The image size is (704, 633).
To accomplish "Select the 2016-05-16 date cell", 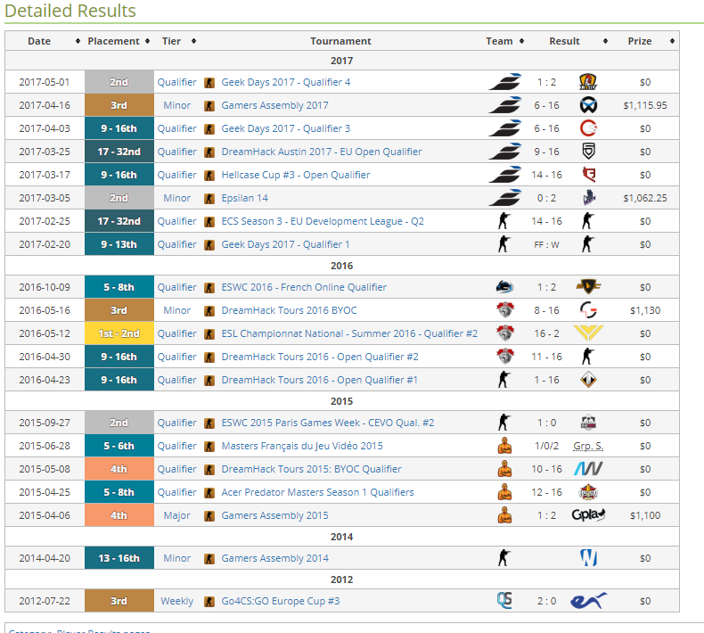I will click(x=45, y=310).
